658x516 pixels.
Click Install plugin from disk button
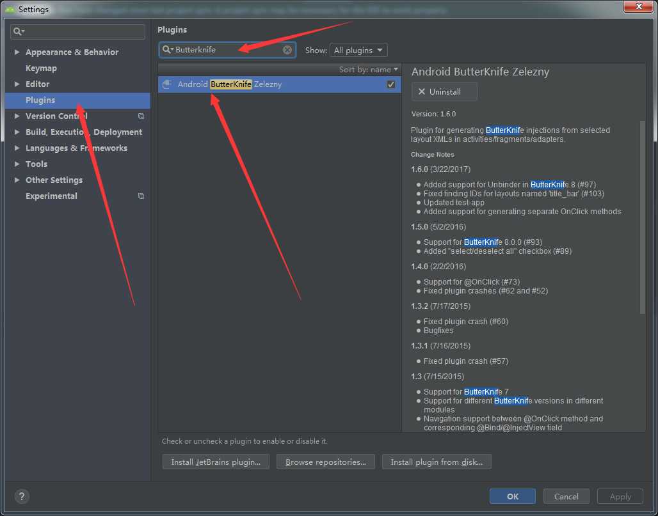coord(437,462)
